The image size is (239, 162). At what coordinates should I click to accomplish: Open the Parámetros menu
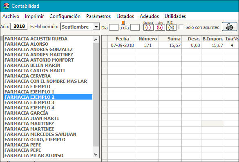coord(98,16)
